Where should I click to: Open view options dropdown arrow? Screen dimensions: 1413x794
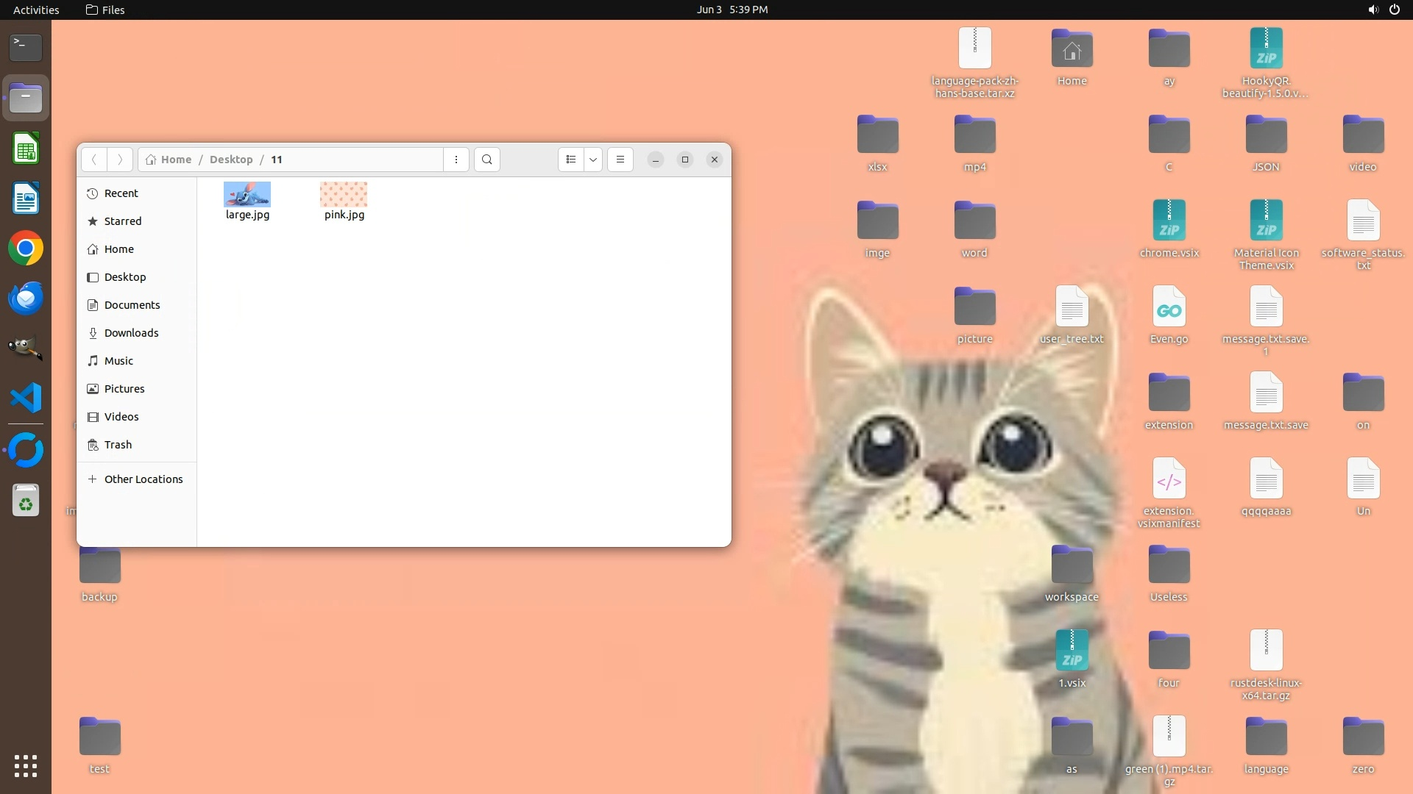(593, 160)
